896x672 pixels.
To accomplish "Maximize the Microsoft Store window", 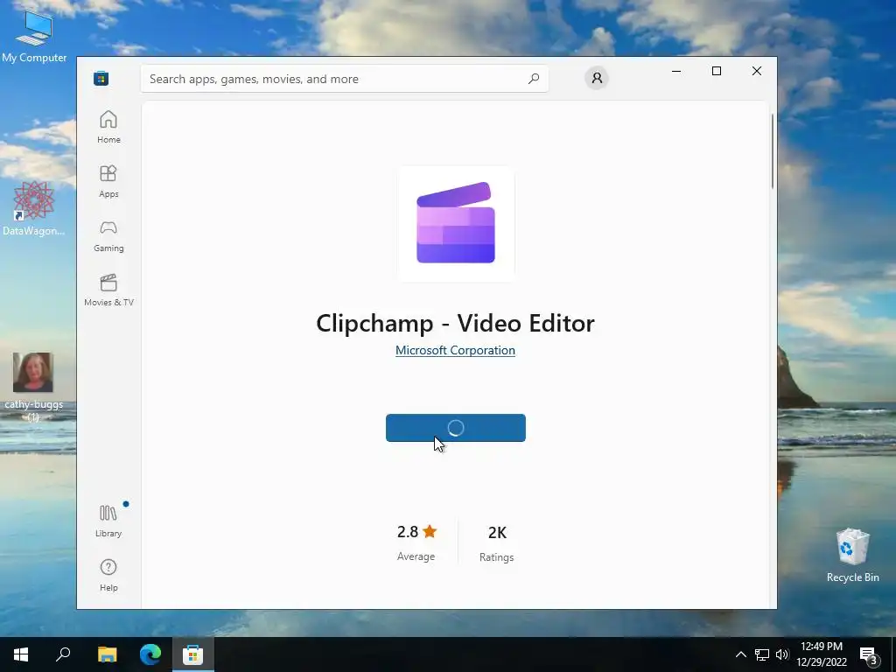I will point(717,72).
